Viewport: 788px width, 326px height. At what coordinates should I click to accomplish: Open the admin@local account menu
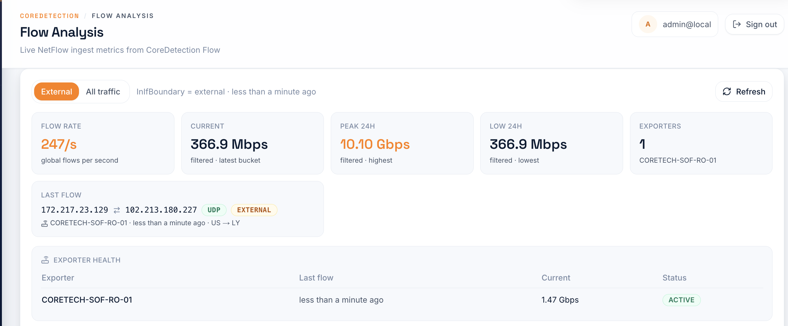click(x=675, y=24)
